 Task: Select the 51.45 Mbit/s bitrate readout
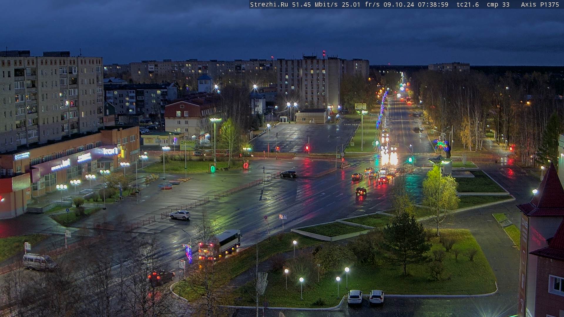click(315, 4)
